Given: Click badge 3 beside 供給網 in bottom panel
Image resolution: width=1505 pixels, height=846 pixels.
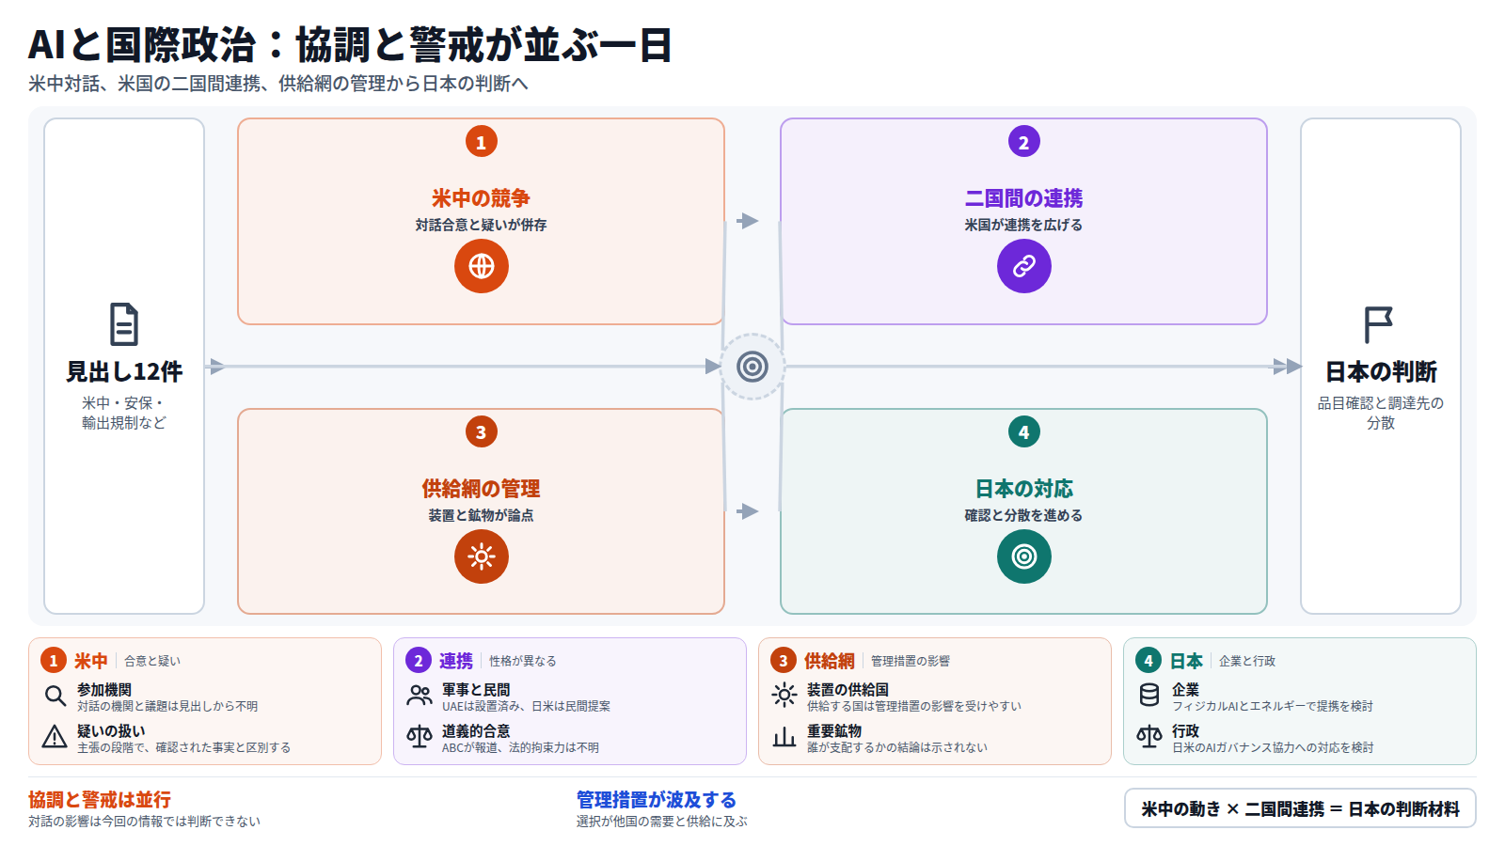Looking at the screenshot, I should [x=784, y=661].
